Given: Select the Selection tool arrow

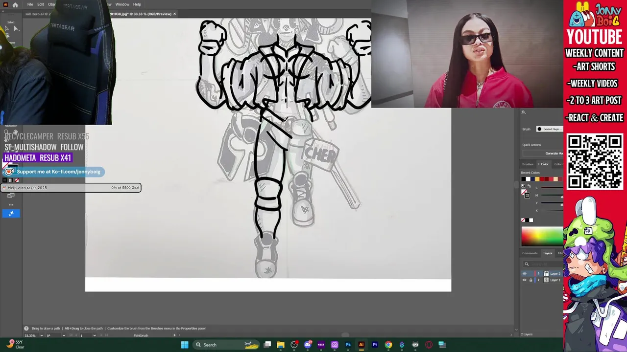Looking at the screenshot, I should [x=6, y=29].
